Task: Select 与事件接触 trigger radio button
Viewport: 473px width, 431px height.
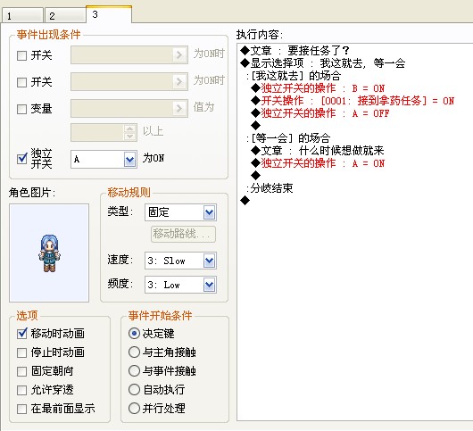Action: click(134, 371)
